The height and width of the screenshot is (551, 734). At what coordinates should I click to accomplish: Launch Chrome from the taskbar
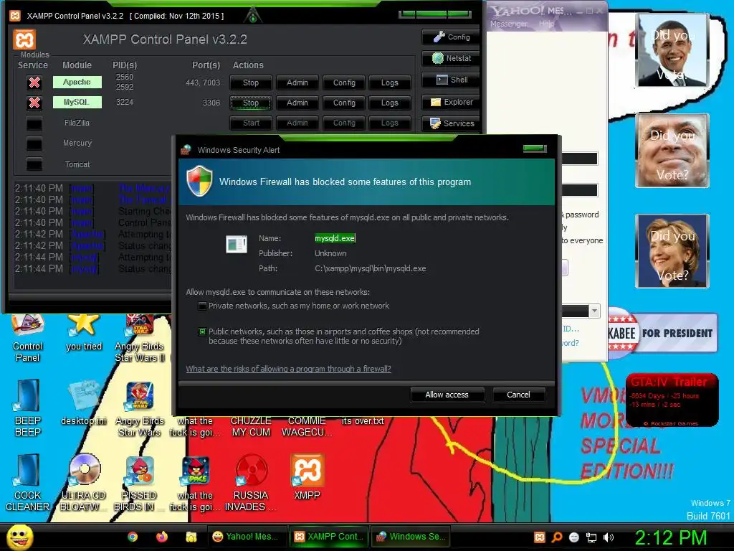(x=133, y=537)
